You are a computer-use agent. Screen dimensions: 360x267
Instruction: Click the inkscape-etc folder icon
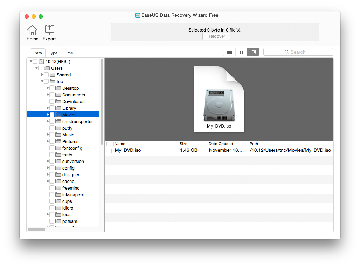click(x=58, y=194)
